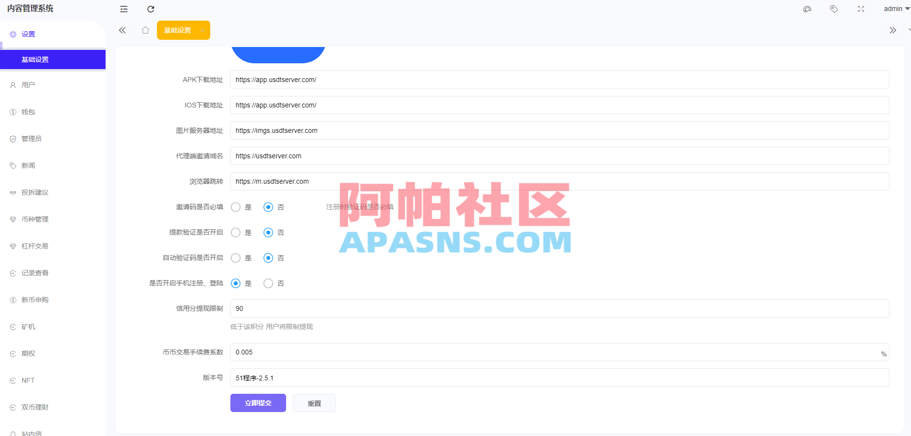Image resolution: width=911 pixels, height=436 pixels.
Task: Select 是 for 提款验证是否开启
Action: (x=236, y=232)
